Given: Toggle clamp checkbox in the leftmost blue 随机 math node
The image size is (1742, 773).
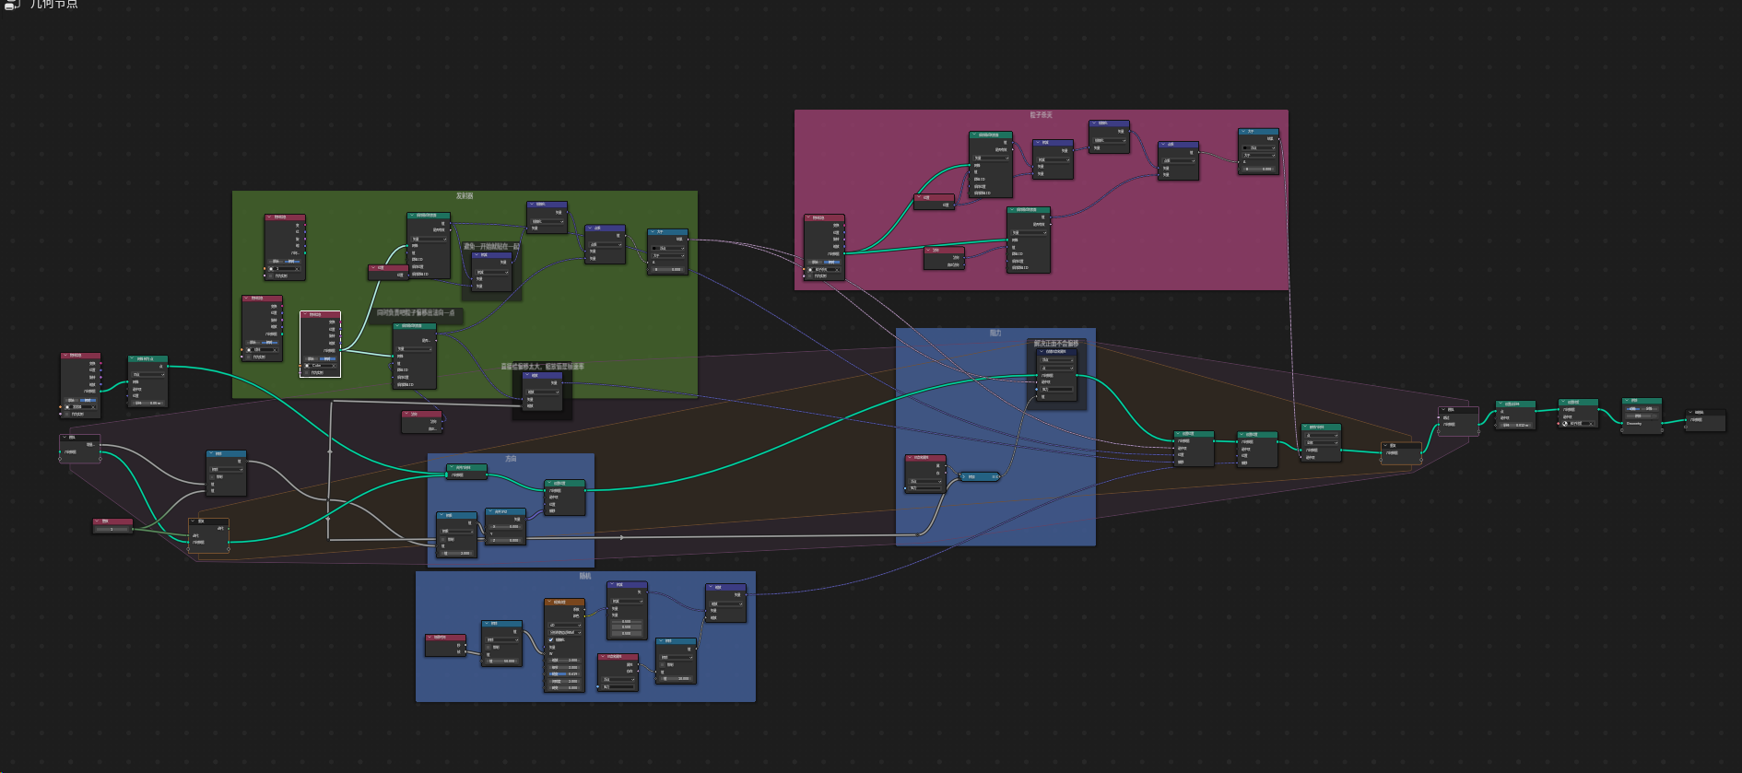Looking at the screenshot, I should pyautogui.click(x=488, y=647).
